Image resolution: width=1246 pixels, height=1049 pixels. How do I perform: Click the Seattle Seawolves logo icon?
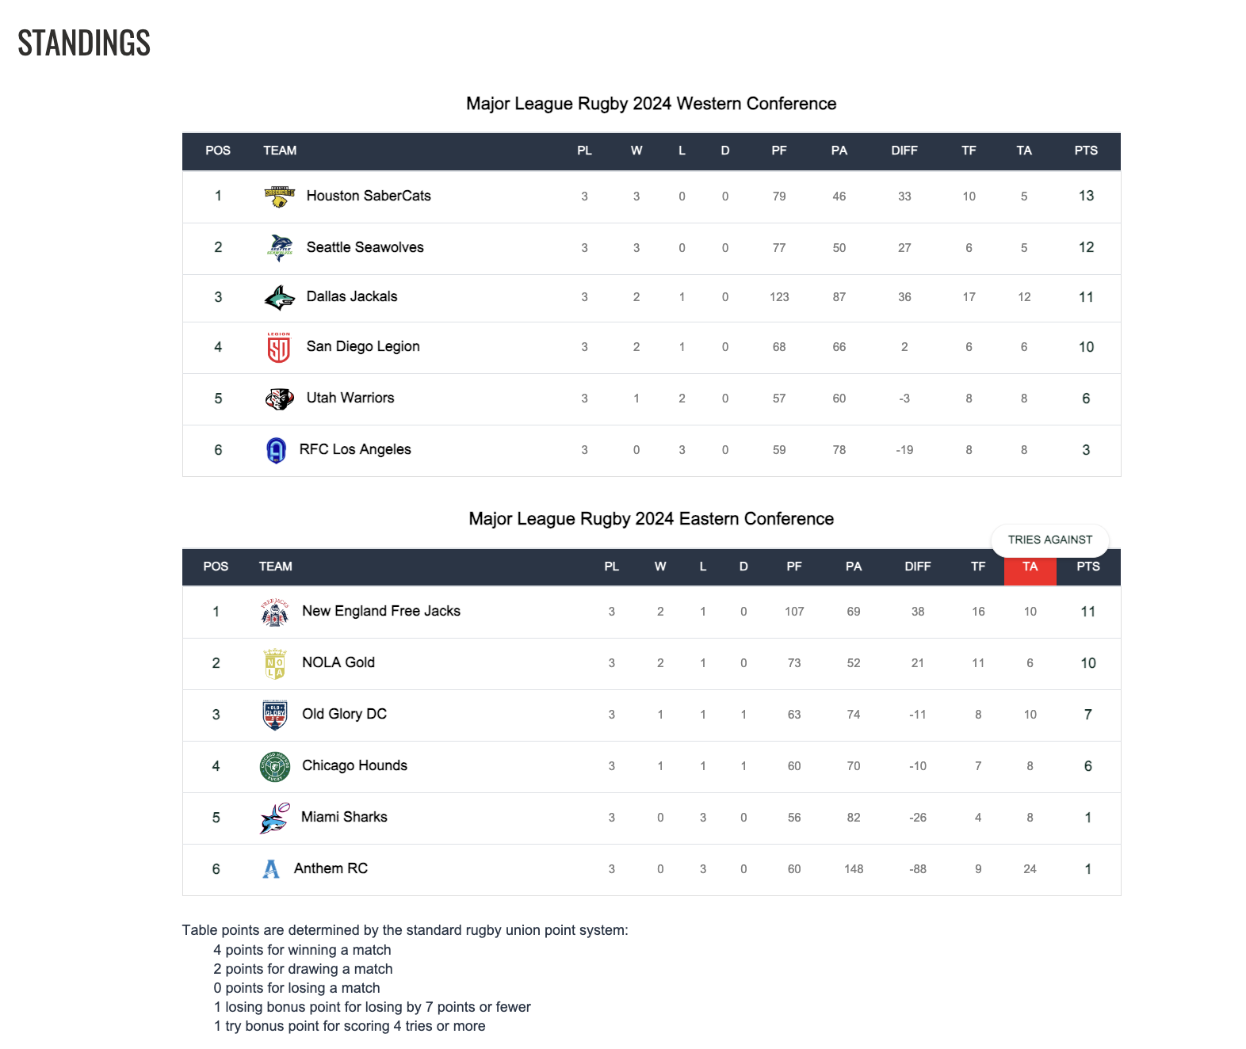280,248
